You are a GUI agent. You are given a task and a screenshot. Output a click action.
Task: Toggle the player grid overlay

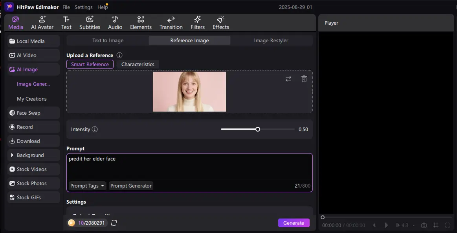pos(436,225)
